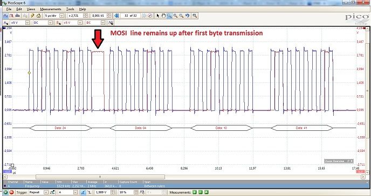Open the buffer navigator icon

pos(150,16)
